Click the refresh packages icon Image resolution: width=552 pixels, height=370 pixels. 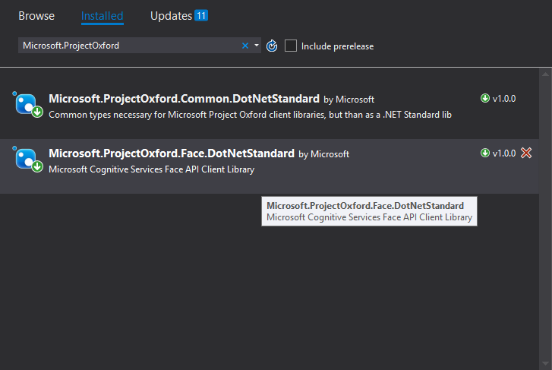pos(271,46)
